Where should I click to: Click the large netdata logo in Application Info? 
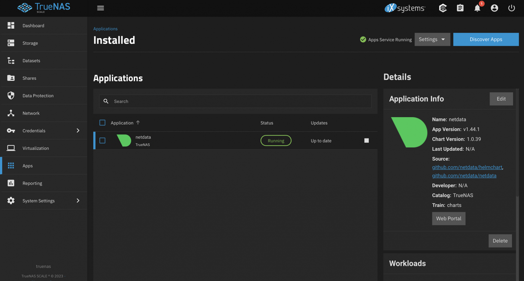click(409, 132)
